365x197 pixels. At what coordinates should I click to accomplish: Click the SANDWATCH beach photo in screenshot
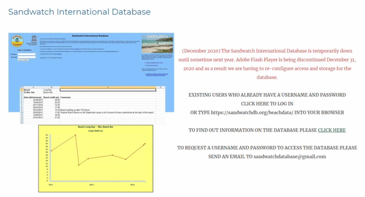pyautogui.click(x=157, y=43)
